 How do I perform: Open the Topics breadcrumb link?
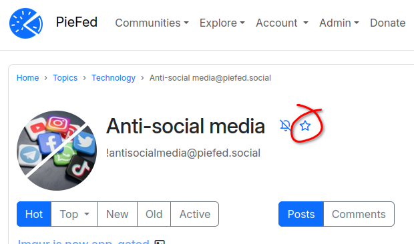click(65, 78)
